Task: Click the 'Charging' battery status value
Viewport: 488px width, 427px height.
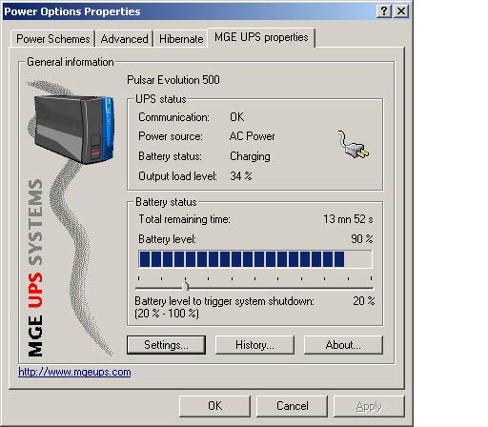Action: pyautogui.click(x=250, y=156)
